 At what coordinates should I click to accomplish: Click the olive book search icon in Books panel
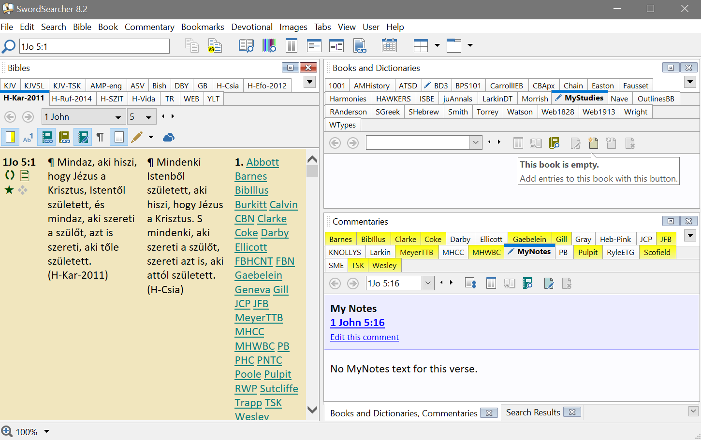tap(554, 143)
